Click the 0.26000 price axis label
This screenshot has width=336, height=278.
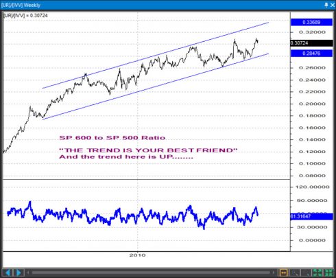(312, 68)
